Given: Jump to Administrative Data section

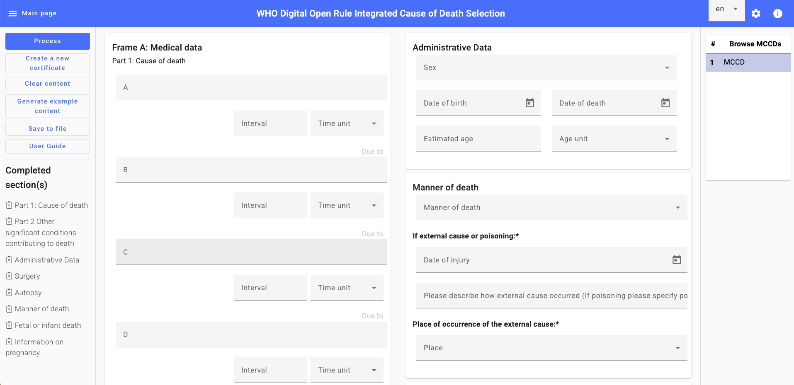Looking at the screenshot, I should tap(47, 260).
